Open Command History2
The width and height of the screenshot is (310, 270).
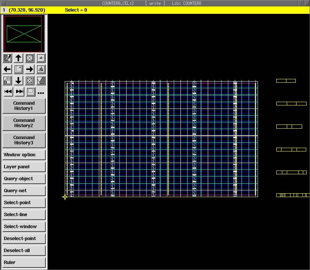click(x=24, y=123)
